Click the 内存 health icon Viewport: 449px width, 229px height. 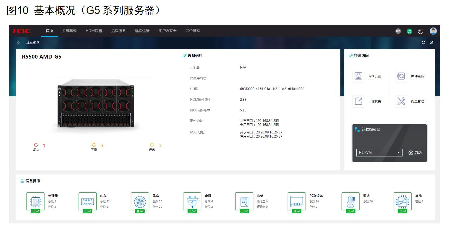87,201
